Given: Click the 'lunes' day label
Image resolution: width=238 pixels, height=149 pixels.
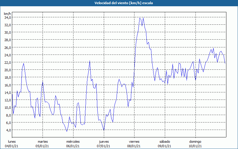Looking at the screenshot, I should tap(12, 142).
